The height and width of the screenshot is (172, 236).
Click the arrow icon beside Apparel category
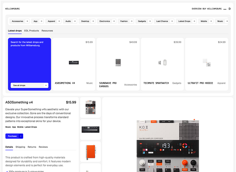(x=59, y=21)
